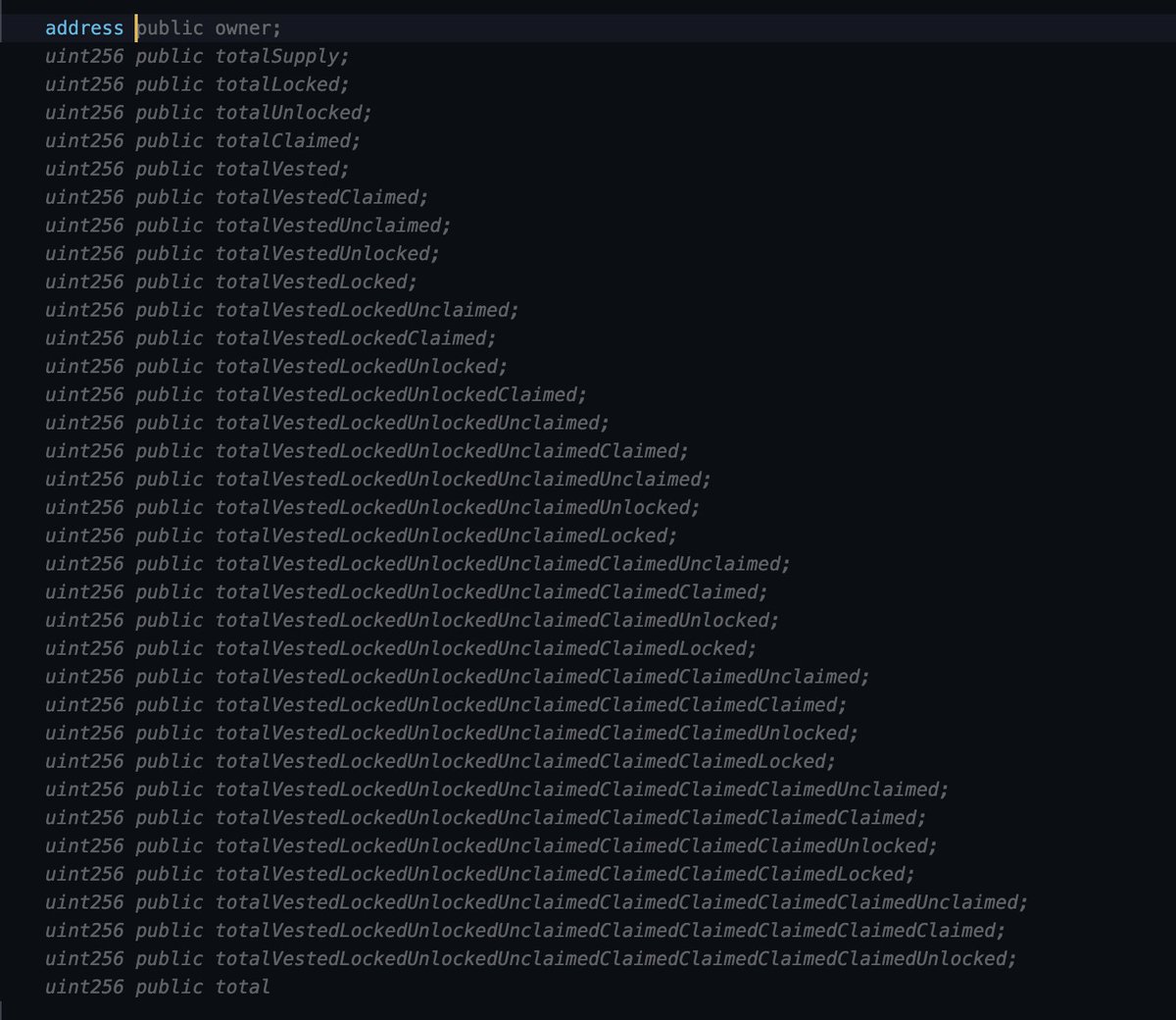Click the 'totalVestedLockedUnlockedUnclaimedLocked;' variable
The width and height of the screenshot is (1176, 1020).
point(447,535)
